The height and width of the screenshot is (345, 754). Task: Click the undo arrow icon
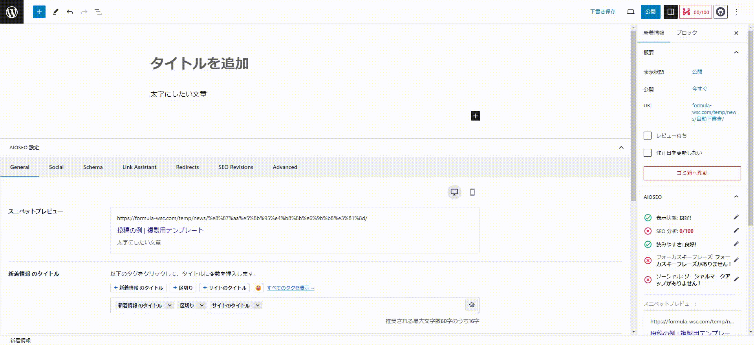(x=70, y=12)
